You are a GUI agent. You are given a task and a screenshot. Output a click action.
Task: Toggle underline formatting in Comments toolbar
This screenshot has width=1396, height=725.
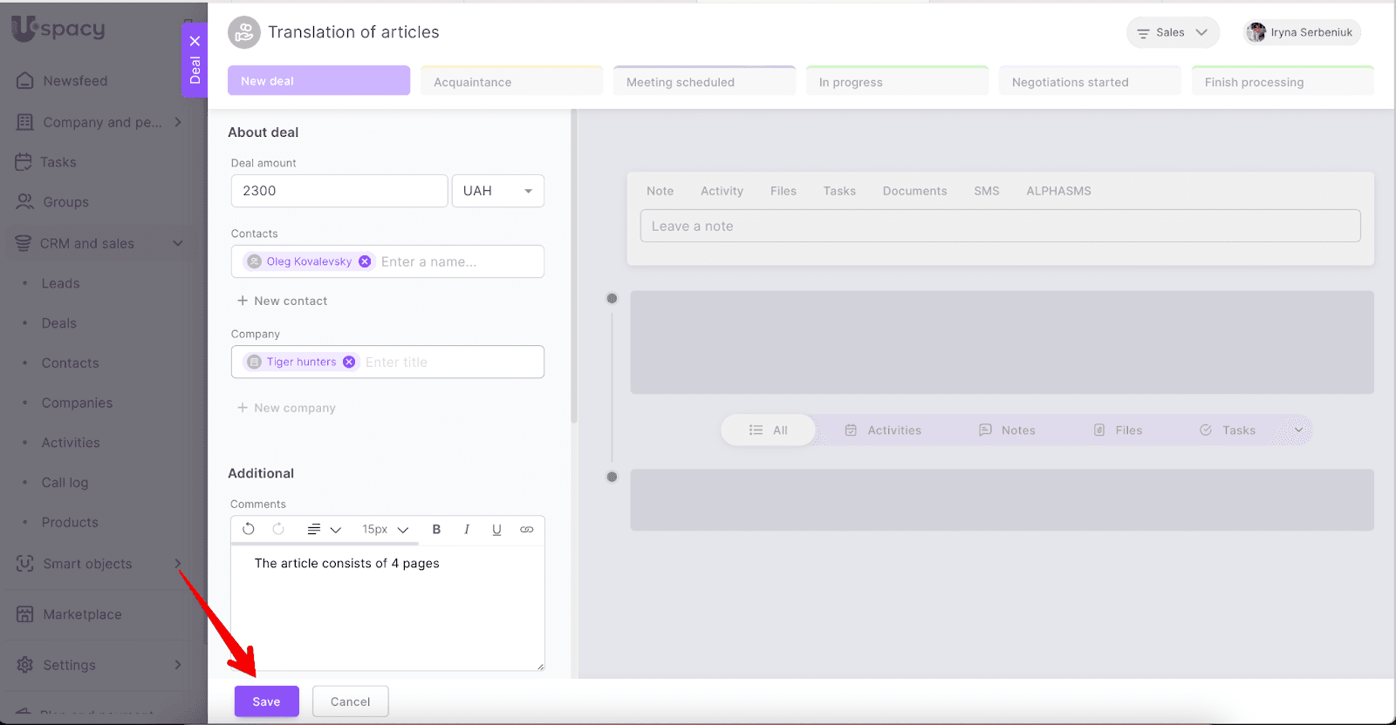click(x=496, y=529)
